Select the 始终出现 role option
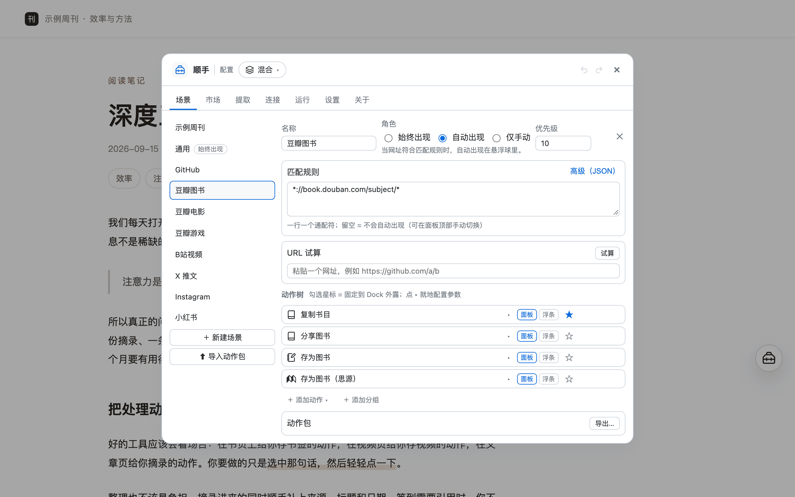 point(388,138)
